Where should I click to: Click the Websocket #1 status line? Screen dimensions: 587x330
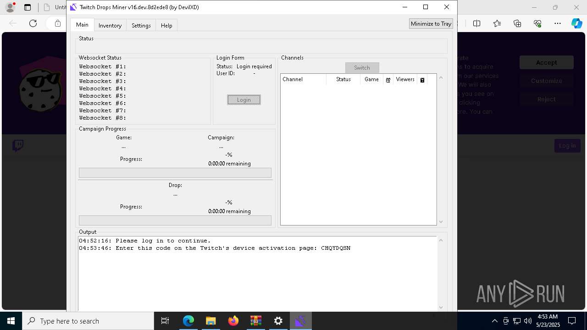tap(103, 67)
